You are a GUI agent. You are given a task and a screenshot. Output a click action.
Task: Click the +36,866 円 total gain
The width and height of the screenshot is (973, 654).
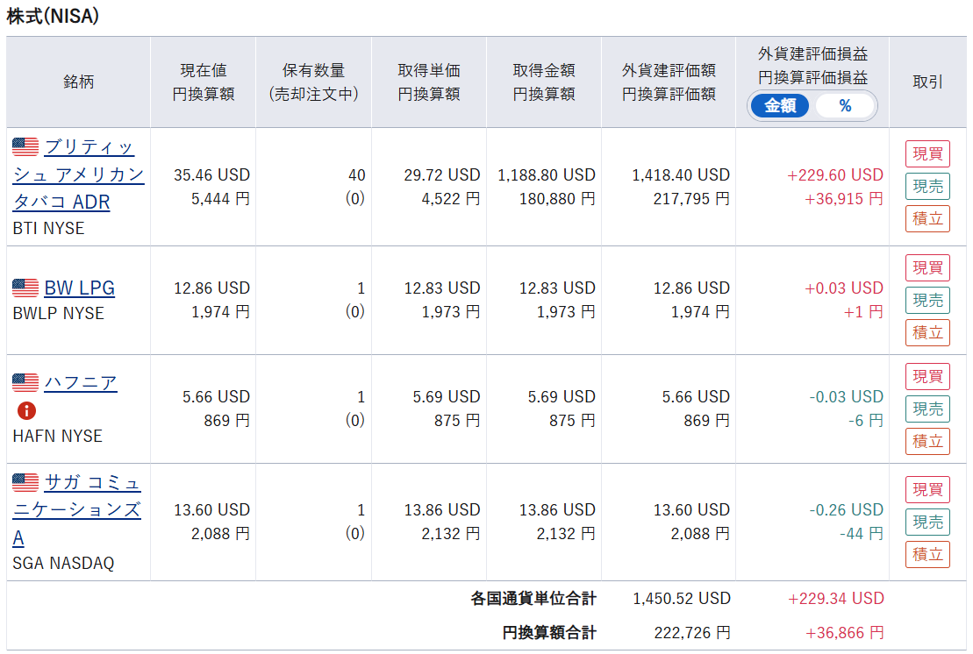pos(845,632)
